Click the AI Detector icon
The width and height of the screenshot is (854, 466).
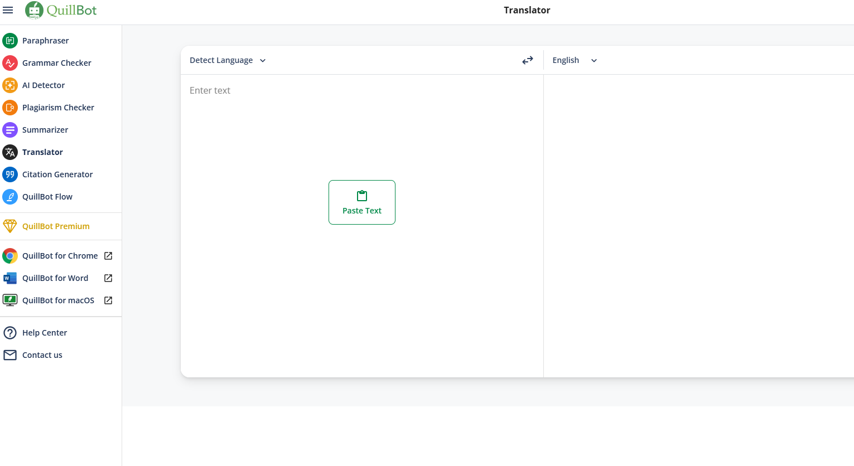tap(10, 85)
